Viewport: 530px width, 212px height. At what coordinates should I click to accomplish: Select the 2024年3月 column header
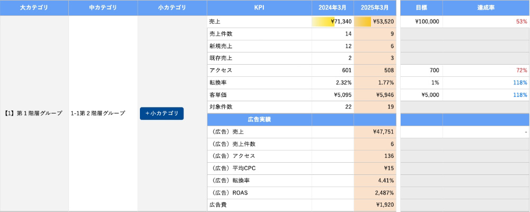[x=332, y=7]
